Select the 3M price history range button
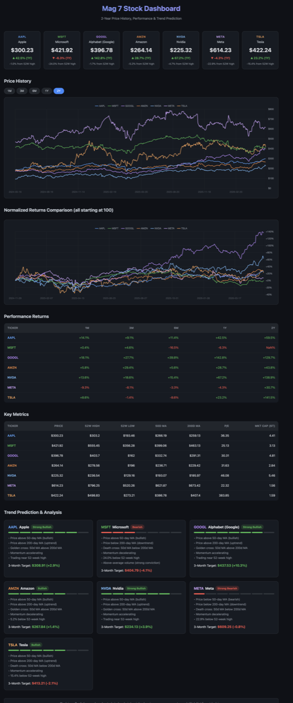The height and width of the screenshot is (703, 293). (22, 91)
